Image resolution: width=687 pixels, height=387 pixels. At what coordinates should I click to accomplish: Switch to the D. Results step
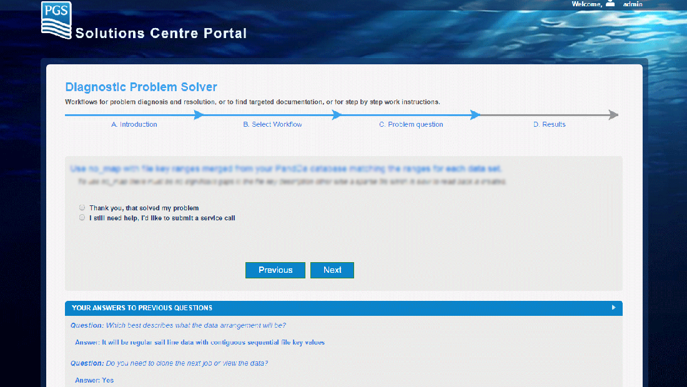[x=549, y=124]
